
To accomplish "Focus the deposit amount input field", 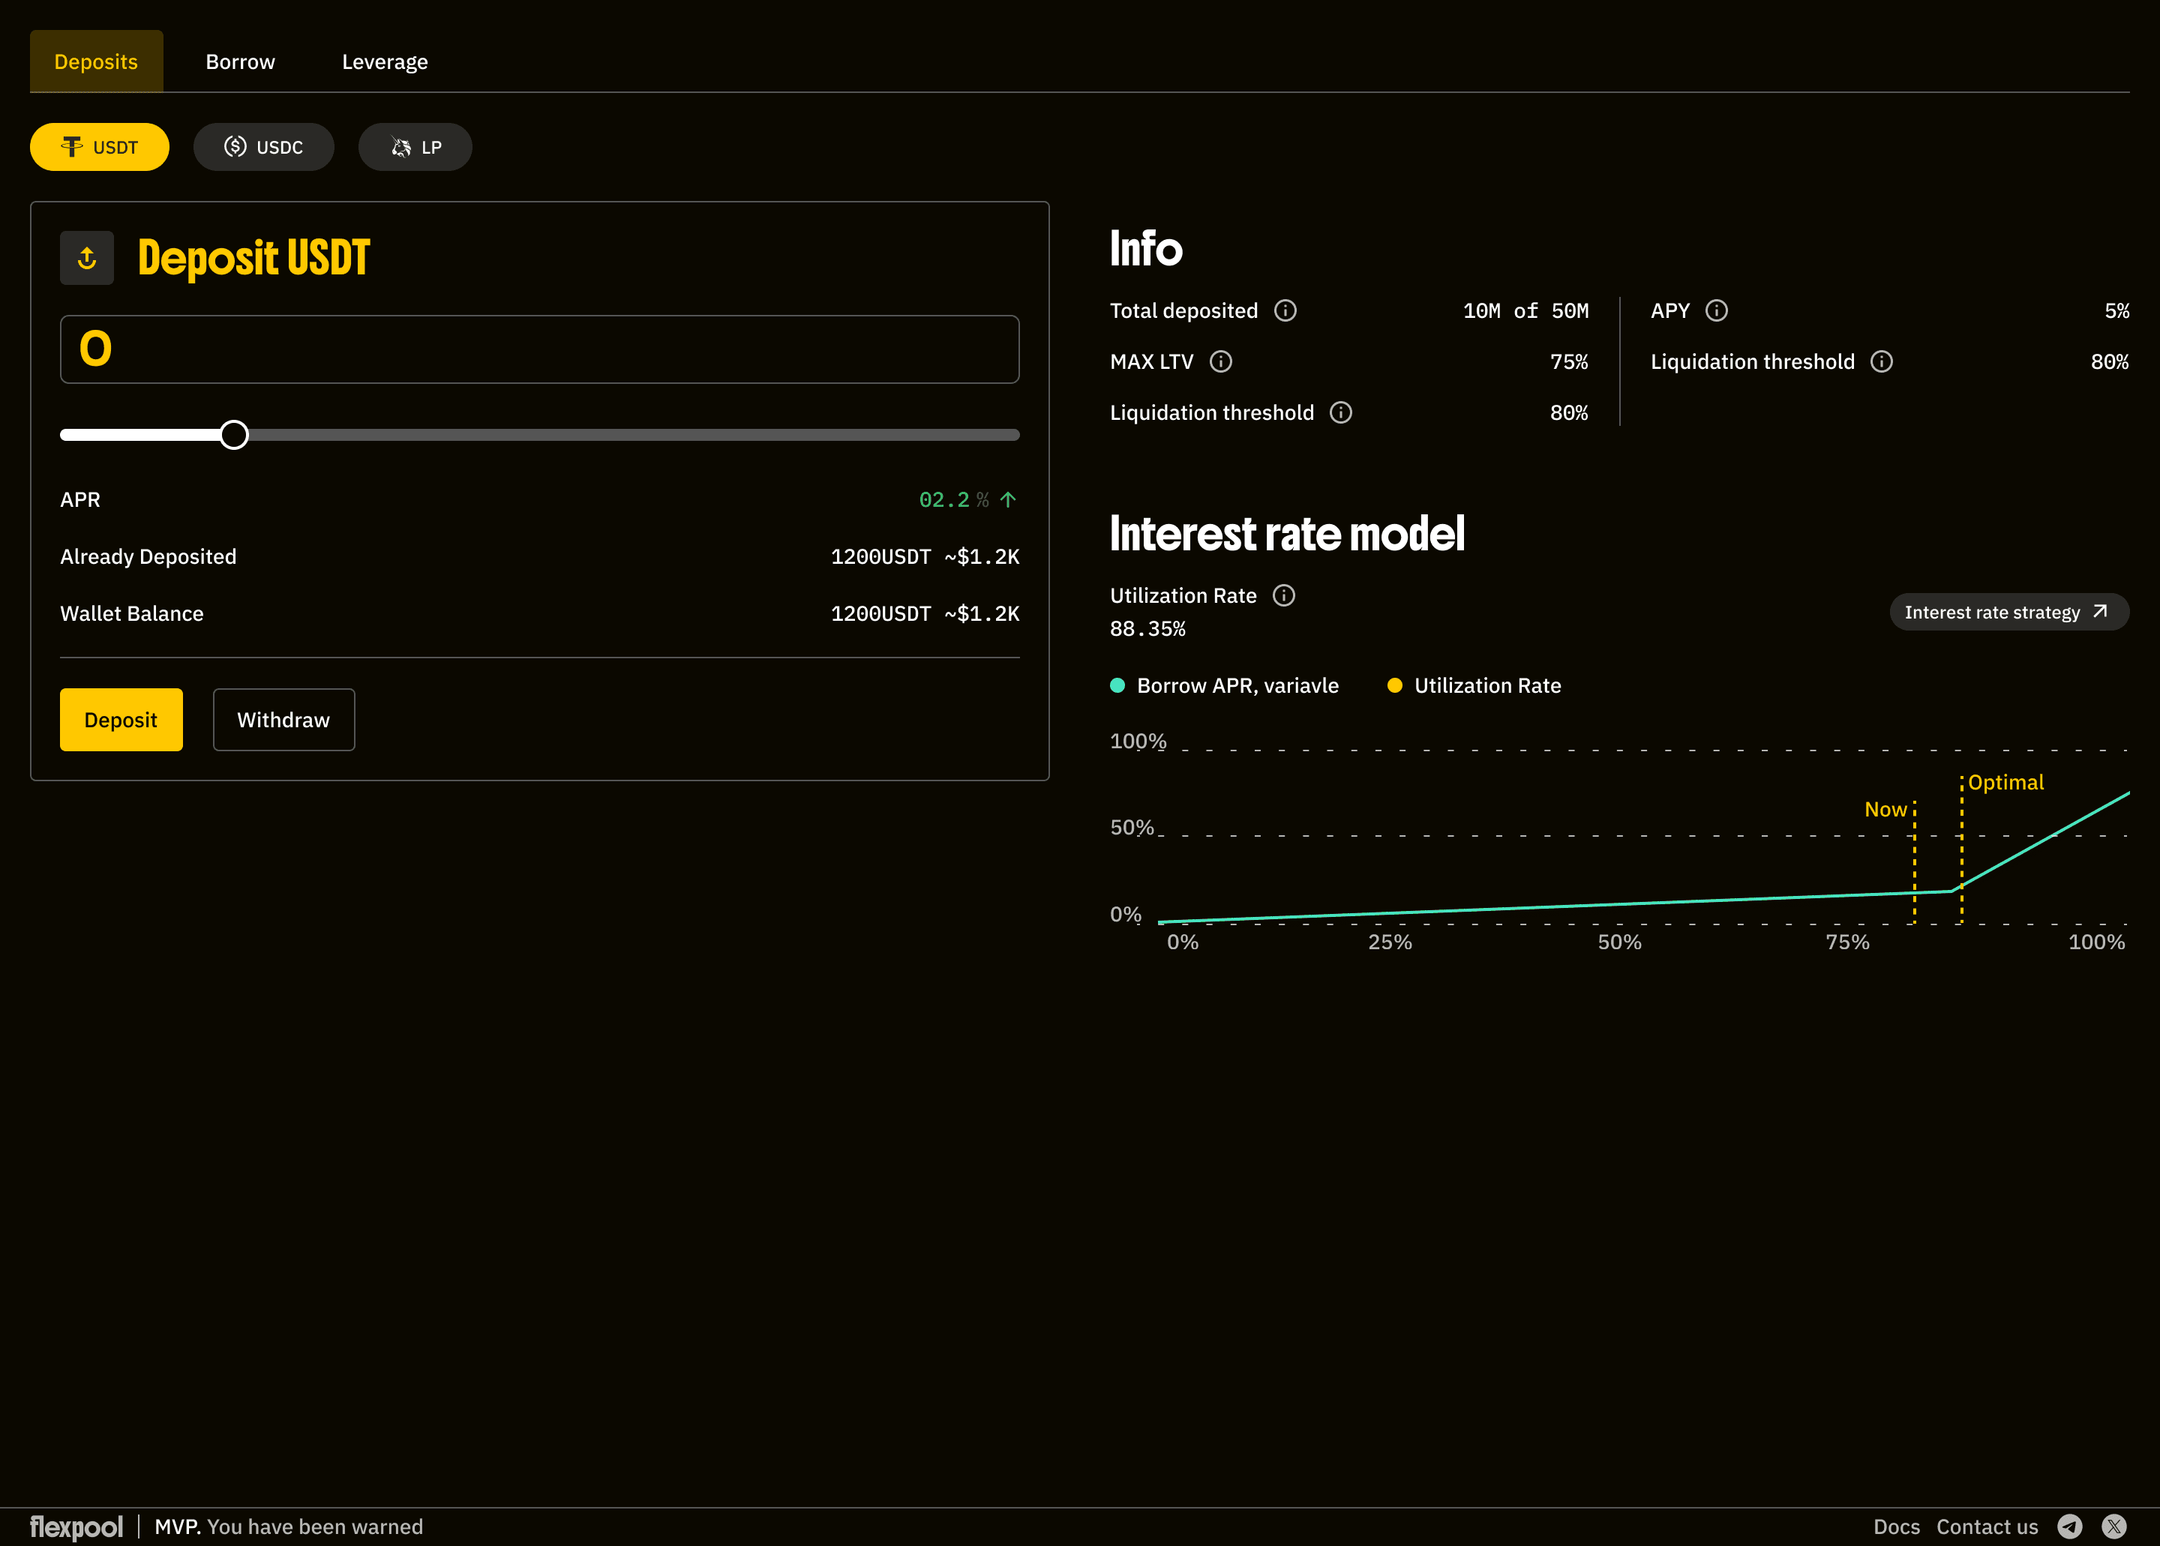I will (540, 349).
